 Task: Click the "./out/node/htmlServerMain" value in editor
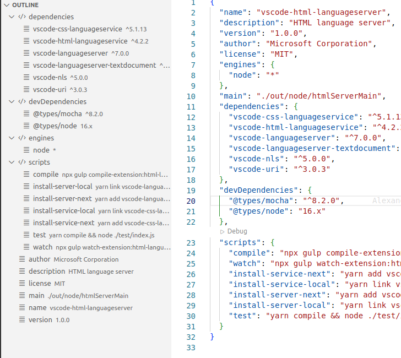[x=319, y=96]
